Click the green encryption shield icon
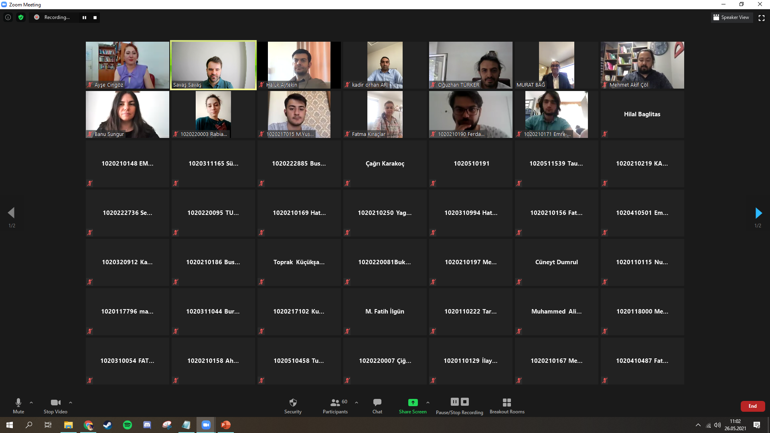This screenshot has width=770, height=433. pyautogui.click(x=21, y=17)
